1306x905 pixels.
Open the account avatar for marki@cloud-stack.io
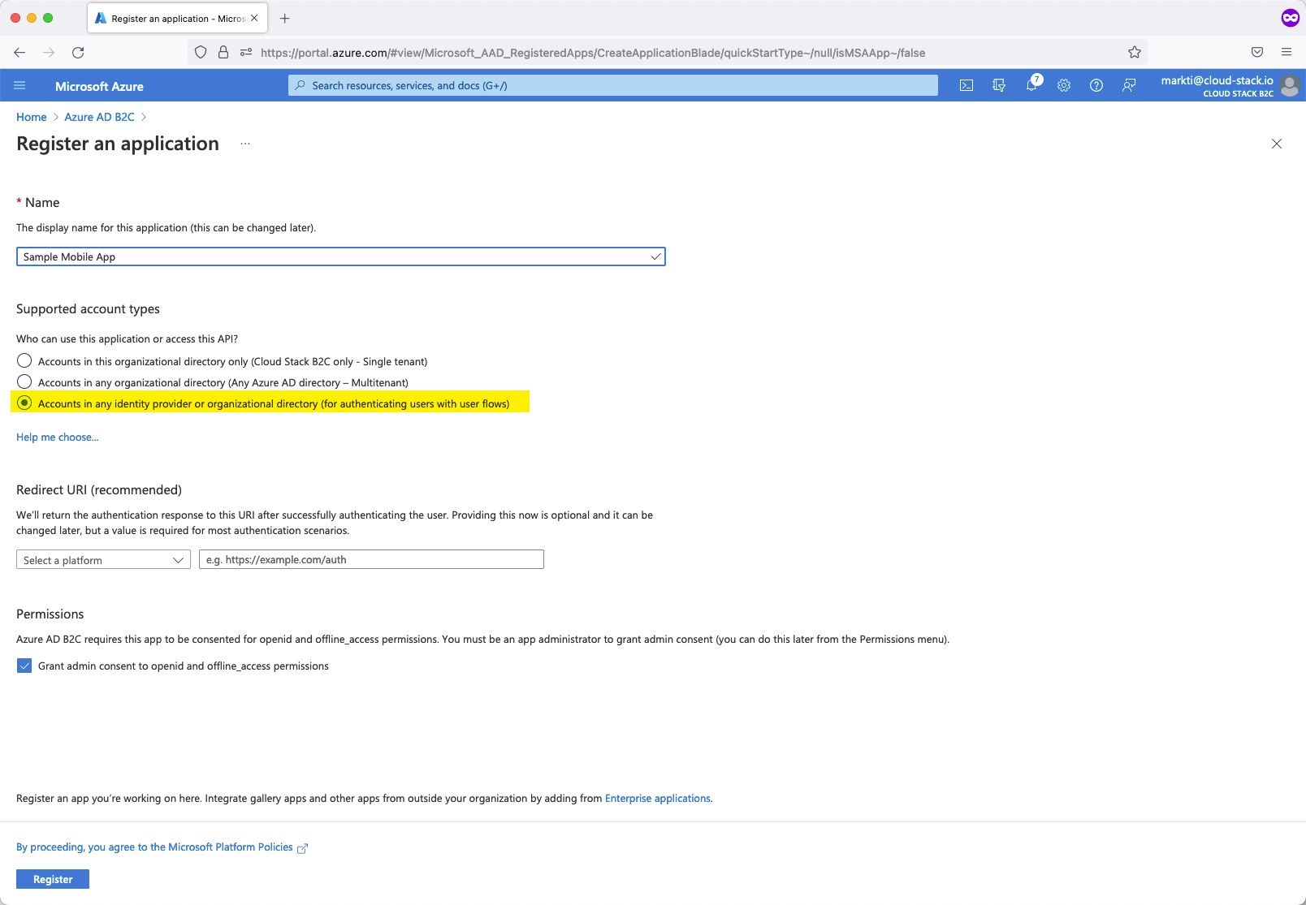pos(1290,85)
